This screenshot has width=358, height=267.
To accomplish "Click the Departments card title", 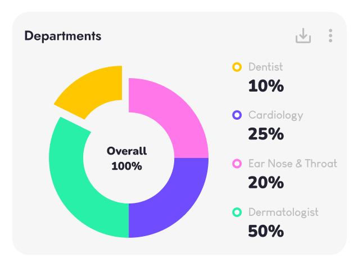I will pyautogui.click(x=63, y=36).
